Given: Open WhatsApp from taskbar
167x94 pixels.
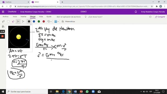Looking at the screenshot, I should click(87, 92).
